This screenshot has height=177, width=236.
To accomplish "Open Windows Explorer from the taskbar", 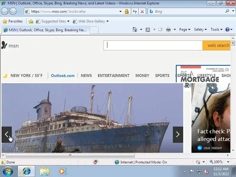I will click(x=45, y=171).
